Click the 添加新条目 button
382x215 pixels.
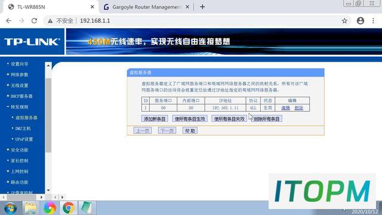pyautogui.click(x=155, y=119)
